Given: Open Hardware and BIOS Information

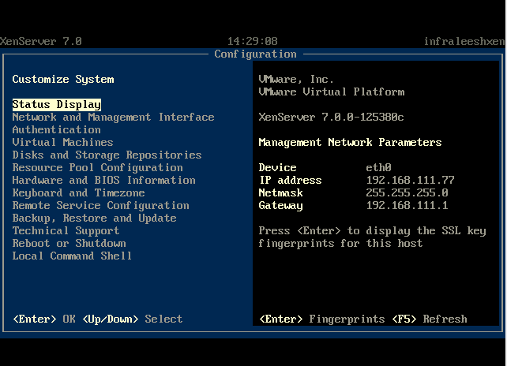Looking at the screenshot, I should point(103,181).
